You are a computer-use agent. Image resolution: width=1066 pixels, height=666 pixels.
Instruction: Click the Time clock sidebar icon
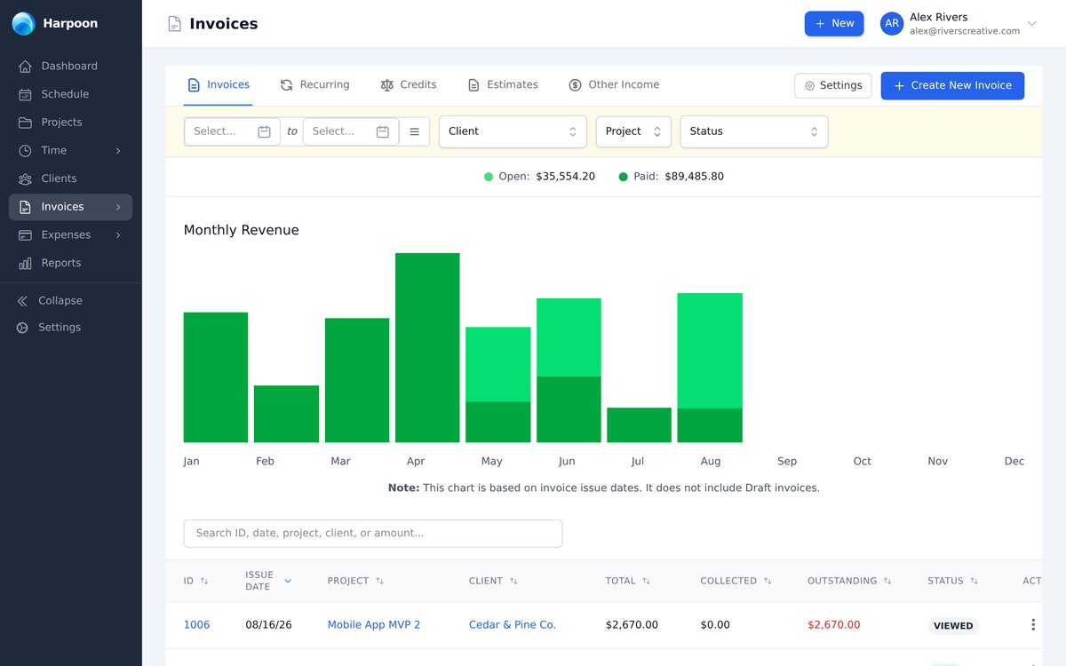pyautogui.click(x=25, y=151)
